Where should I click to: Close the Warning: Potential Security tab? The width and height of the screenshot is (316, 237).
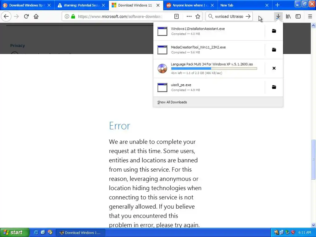[x=103, y=5]
